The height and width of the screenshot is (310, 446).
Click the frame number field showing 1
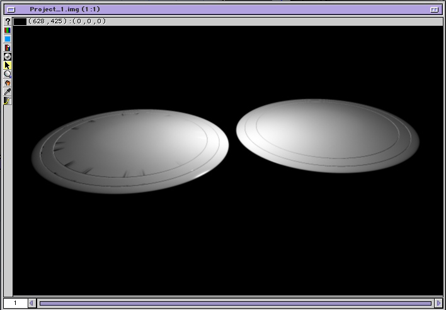(15, 303)
